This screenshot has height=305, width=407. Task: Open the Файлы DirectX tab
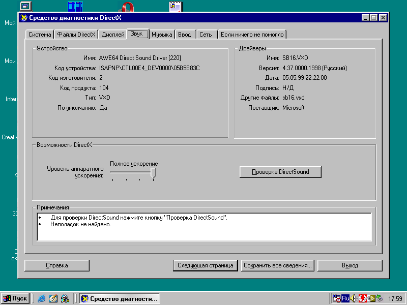(x=76, y=35)
